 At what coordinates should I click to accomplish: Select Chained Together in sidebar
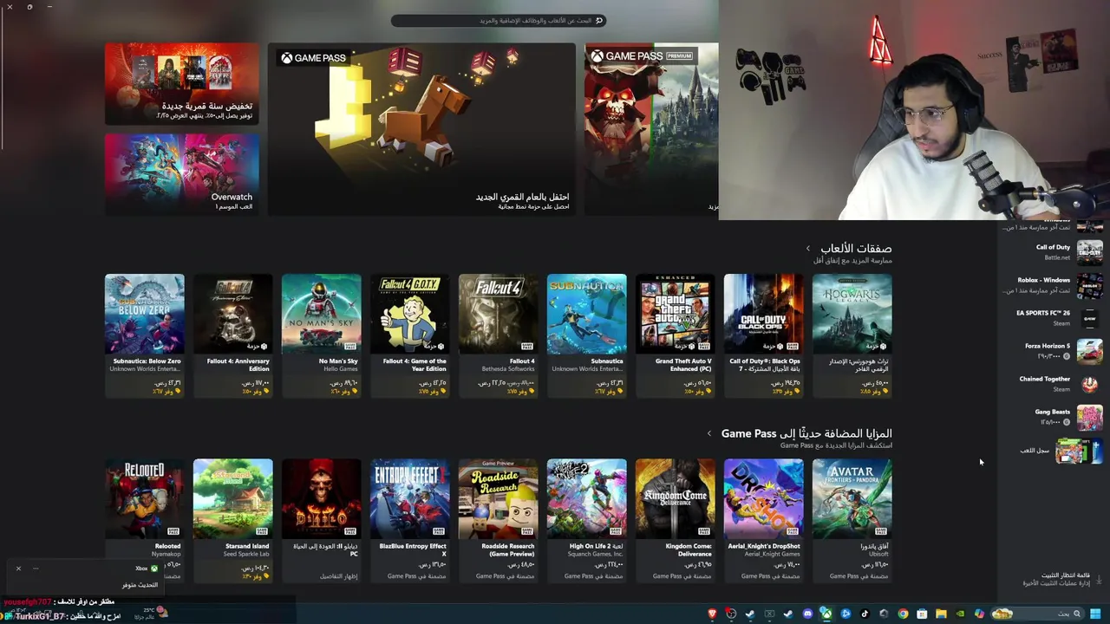[x=1053, y=384]
